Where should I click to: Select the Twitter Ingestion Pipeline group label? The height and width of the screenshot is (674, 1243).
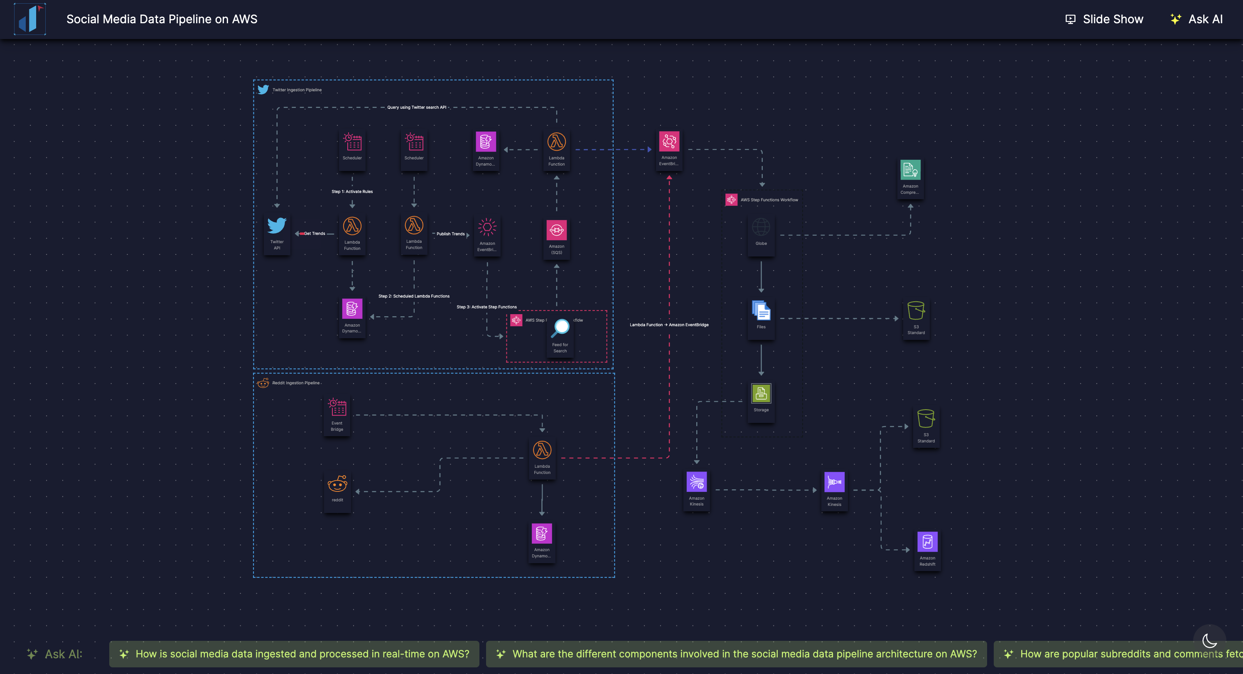[x=297, y=90]
